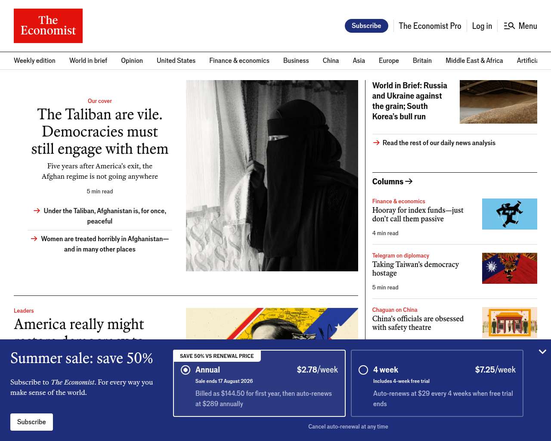
Task: Click the blue Subscribe button in header
Action: click(x=366, y=26)
